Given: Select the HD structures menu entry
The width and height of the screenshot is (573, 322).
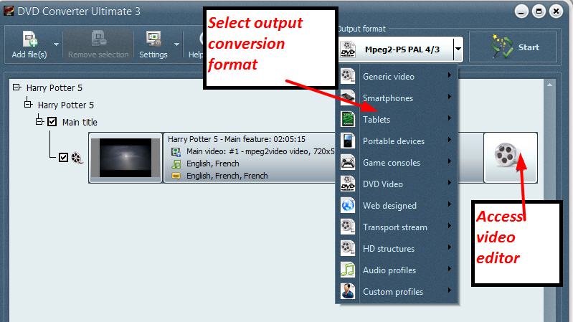Looking at the screenshot, I should pyautogui.click(x=397, y=249).
